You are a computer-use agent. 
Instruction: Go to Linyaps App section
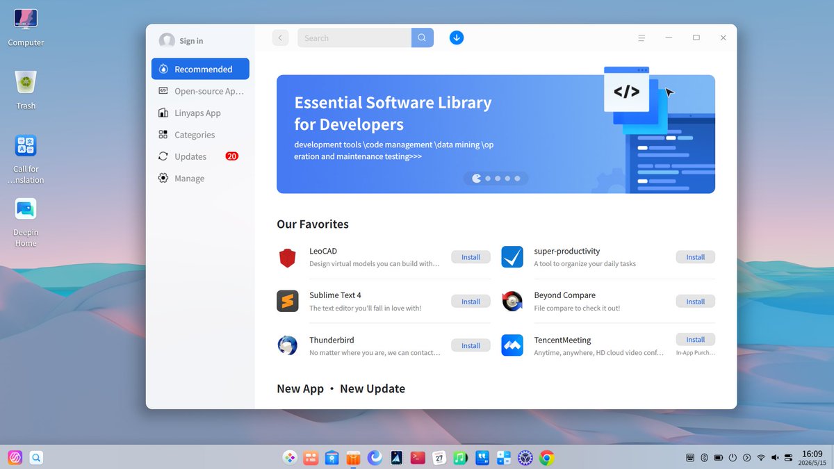(200, 113)
